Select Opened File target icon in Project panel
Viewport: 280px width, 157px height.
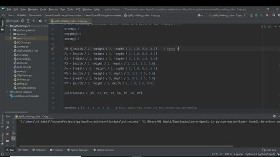[x=23, y=21]
